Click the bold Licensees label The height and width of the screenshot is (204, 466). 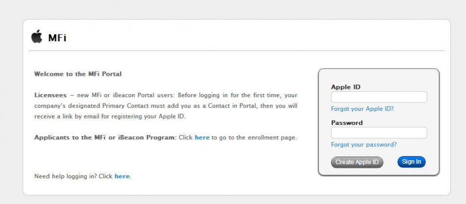tap(50, 96)
